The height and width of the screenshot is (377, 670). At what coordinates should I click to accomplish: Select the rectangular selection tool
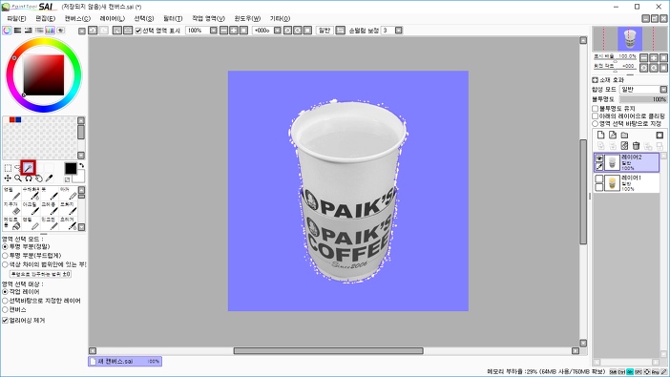click(x=8, y=168)
